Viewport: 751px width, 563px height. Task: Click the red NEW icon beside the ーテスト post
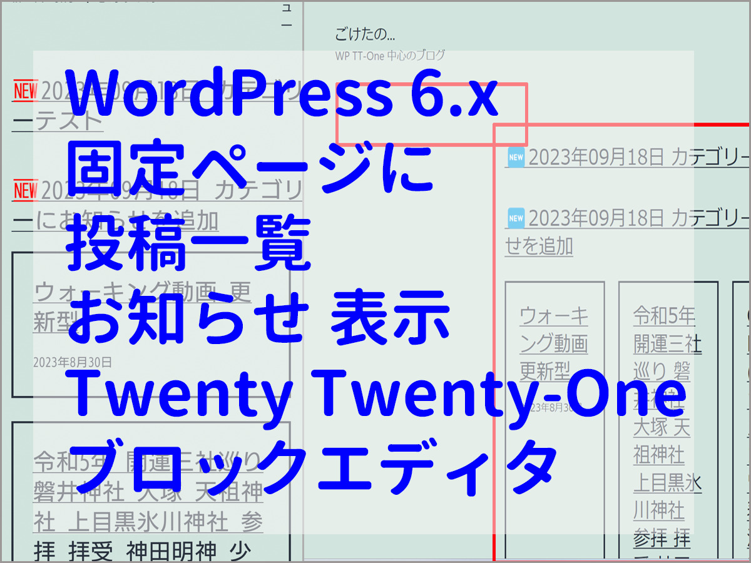(x=25, y=91)
